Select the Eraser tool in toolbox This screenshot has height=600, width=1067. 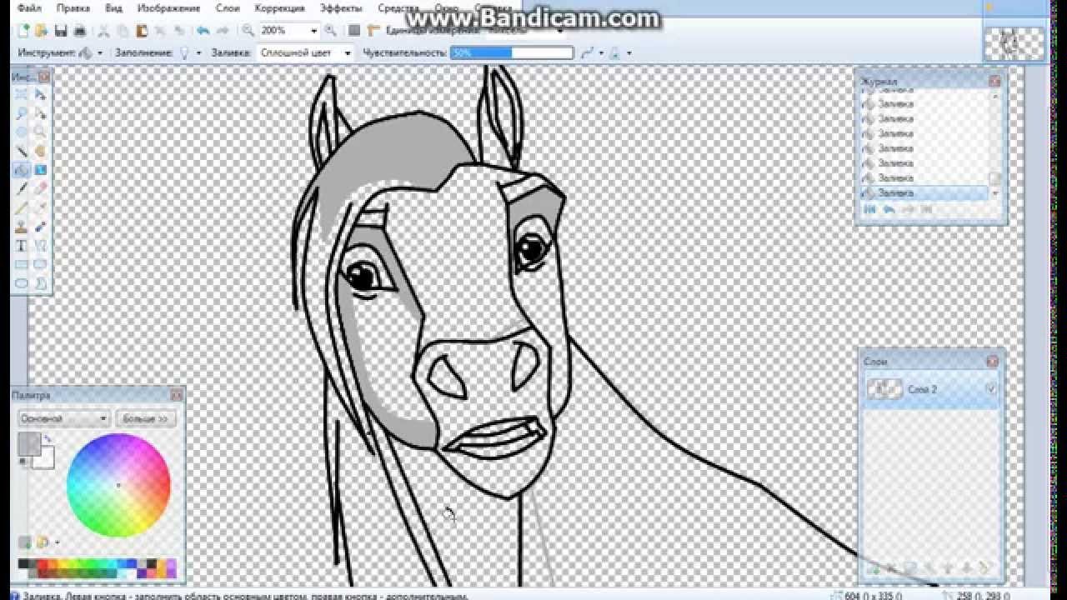click(x=40, y=188)
